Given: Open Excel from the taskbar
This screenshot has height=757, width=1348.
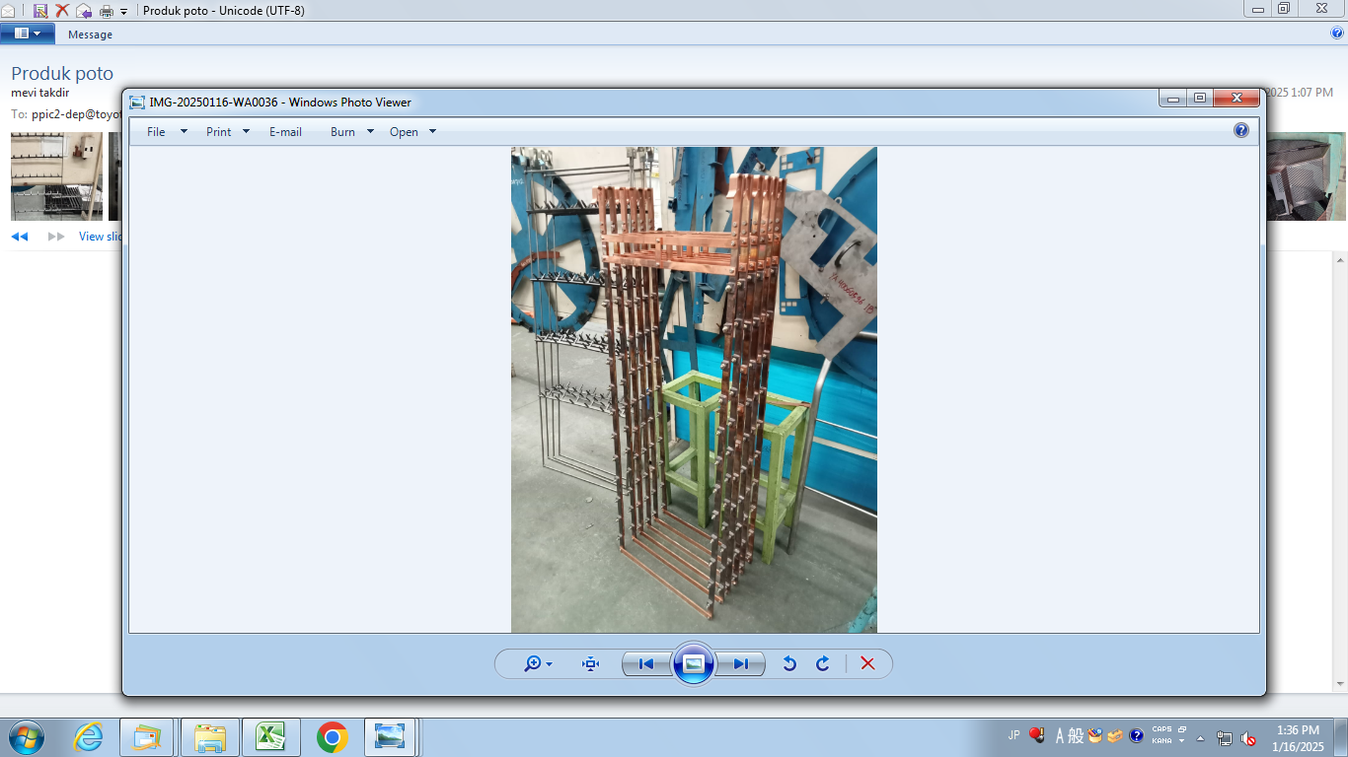Looking at the screenshot, I should coord(270,737).
